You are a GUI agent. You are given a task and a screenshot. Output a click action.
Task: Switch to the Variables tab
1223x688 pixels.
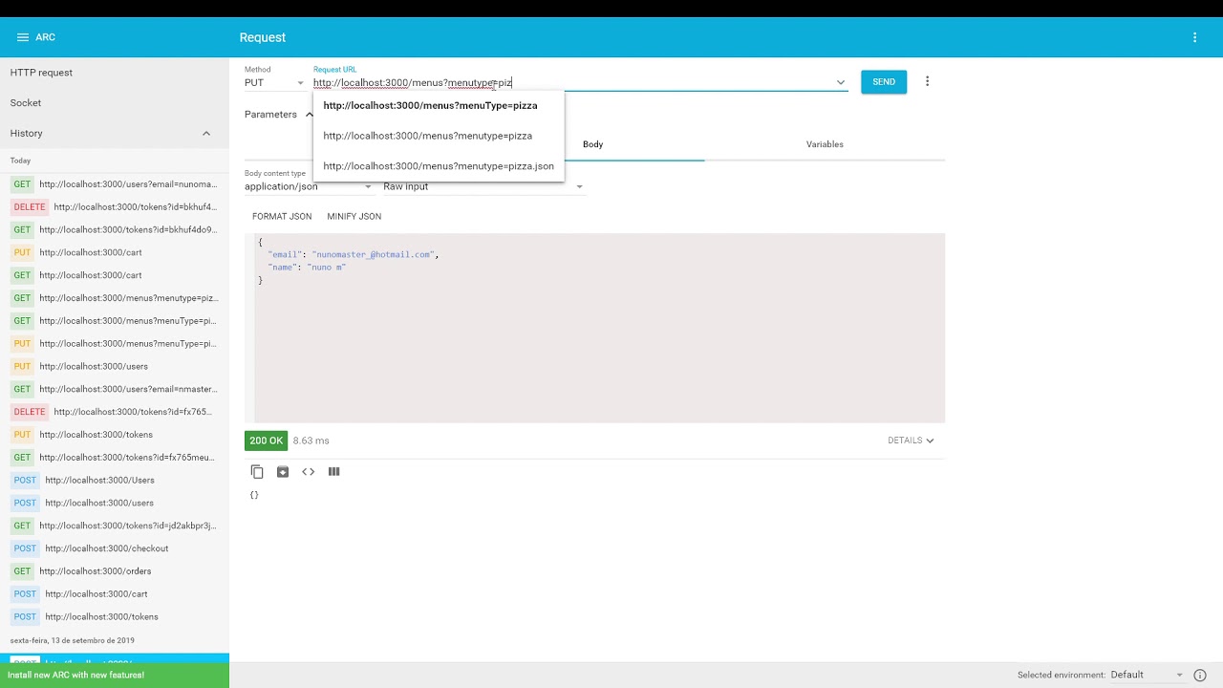pyautogui.click(x=825, y=144)
